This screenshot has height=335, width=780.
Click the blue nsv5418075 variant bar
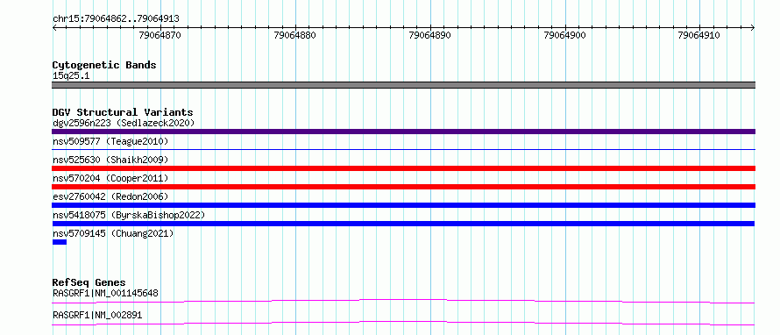click(403, 224)
